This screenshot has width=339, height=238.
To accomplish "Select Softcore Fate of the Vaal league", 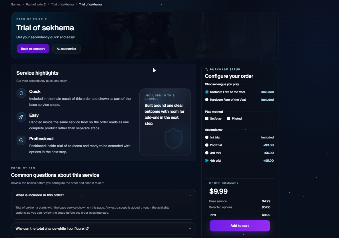I will pyautogui.click(x=207, y=92).
